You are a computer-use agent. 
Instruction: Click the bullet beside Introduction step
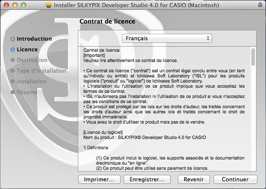tap(13, 39)
